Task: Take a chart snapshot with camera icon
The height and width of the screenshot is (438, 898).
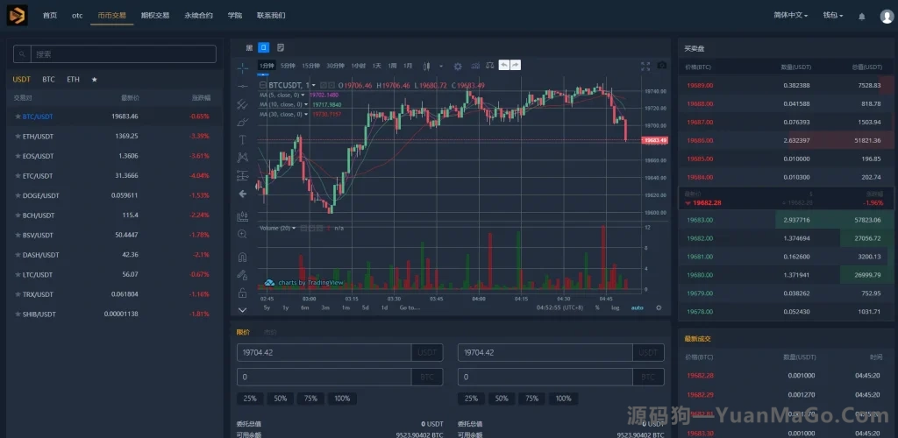Action: coord(662,66)
